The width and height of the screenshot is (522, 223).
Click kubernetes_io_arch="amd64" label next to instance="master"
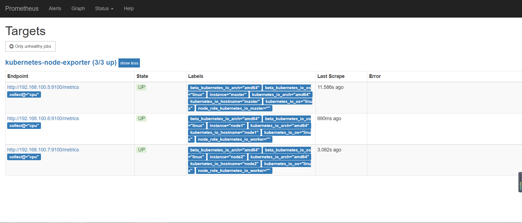pyautogui.click(x=281, y=95)
